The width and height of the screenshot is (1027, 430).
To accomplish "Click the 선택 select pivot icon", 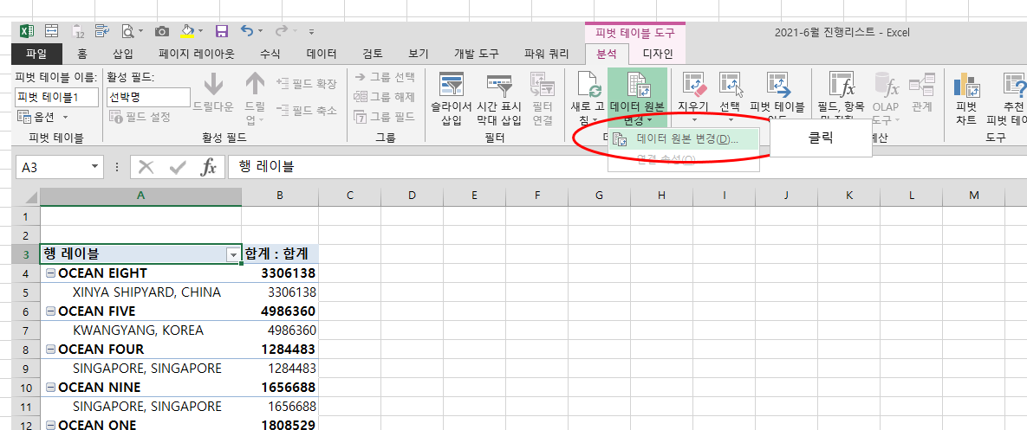I will [731, 84].
